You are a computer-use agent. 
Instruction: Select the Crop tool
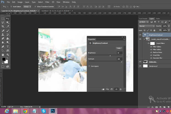pyautogui.click(x=3, y=26)
